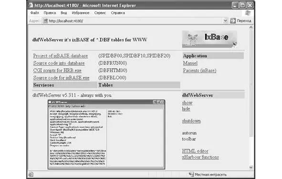Click the hide dbfWebServer link
The width and height of the screenshot is (282, 179).
click(x=186, y=109)
